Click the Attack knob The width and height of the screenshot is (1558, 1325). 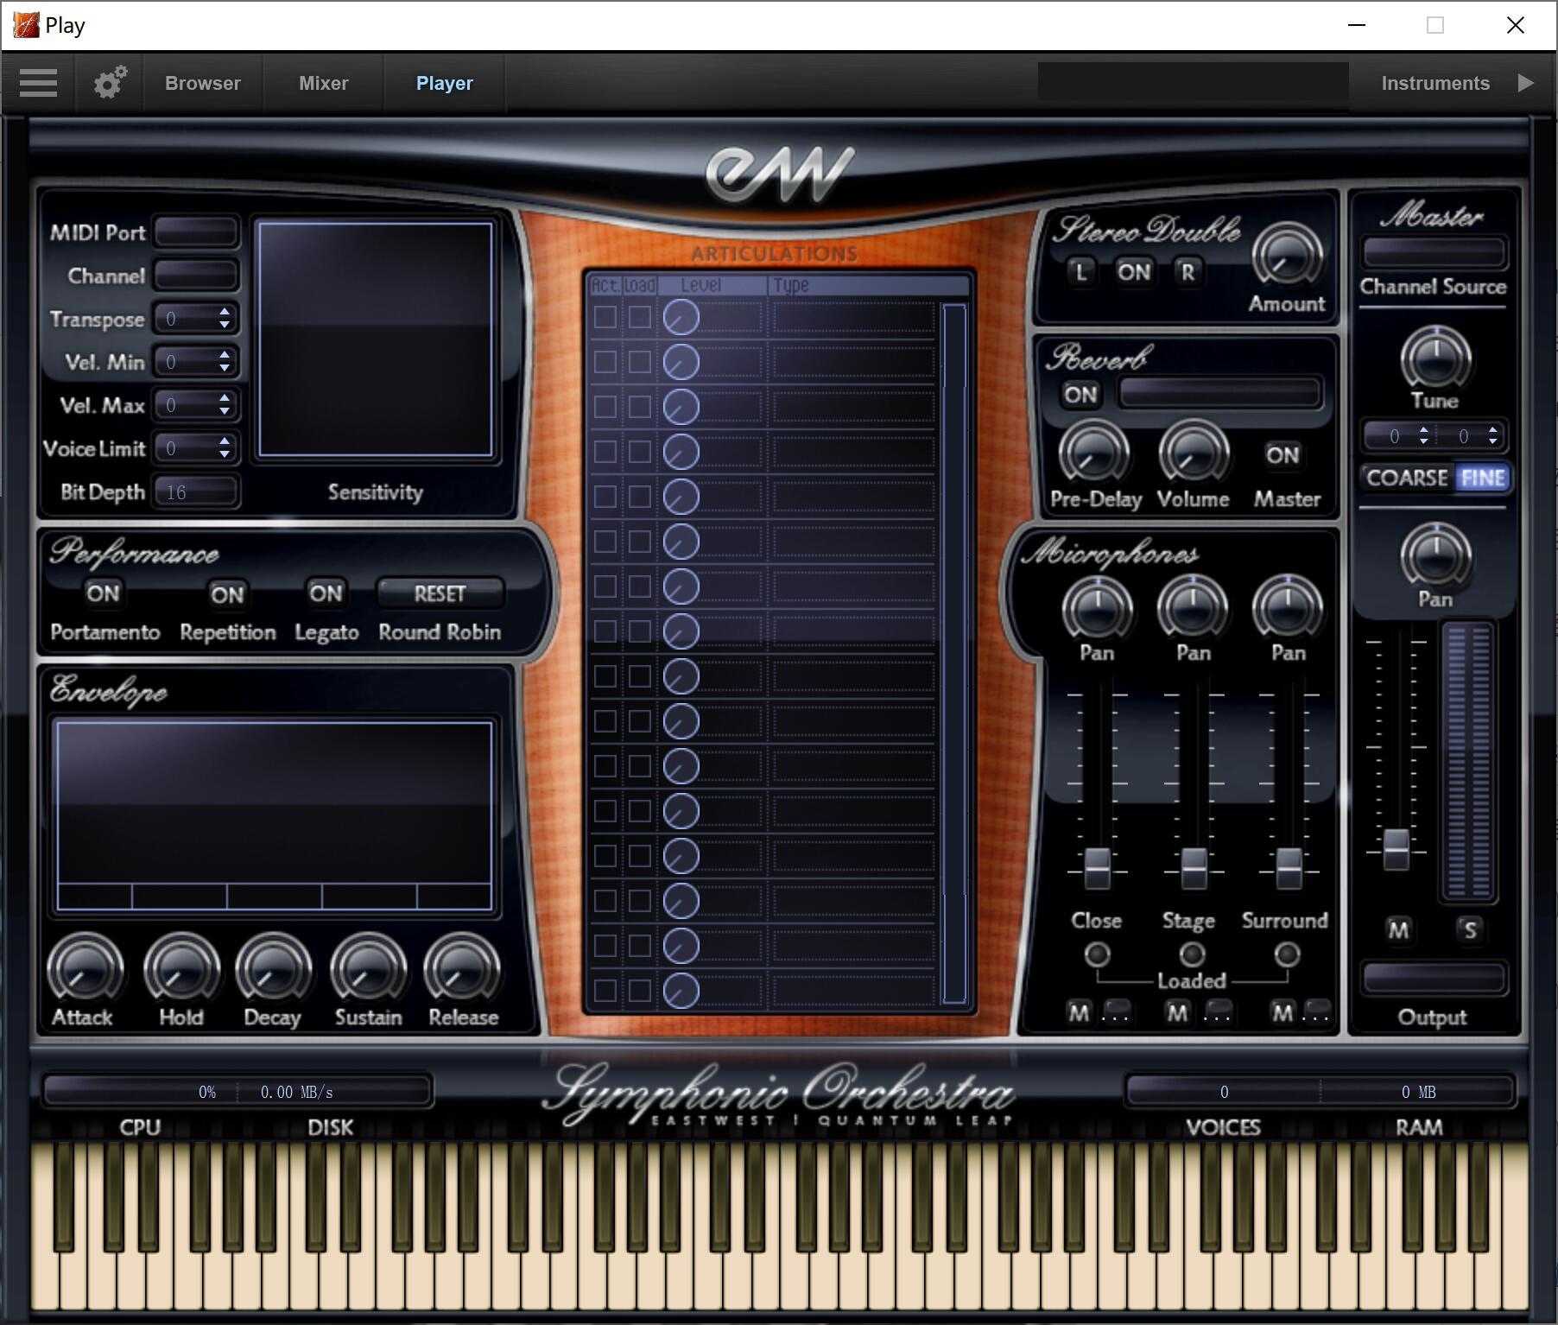pyautogui.click(x=84, y=970)
